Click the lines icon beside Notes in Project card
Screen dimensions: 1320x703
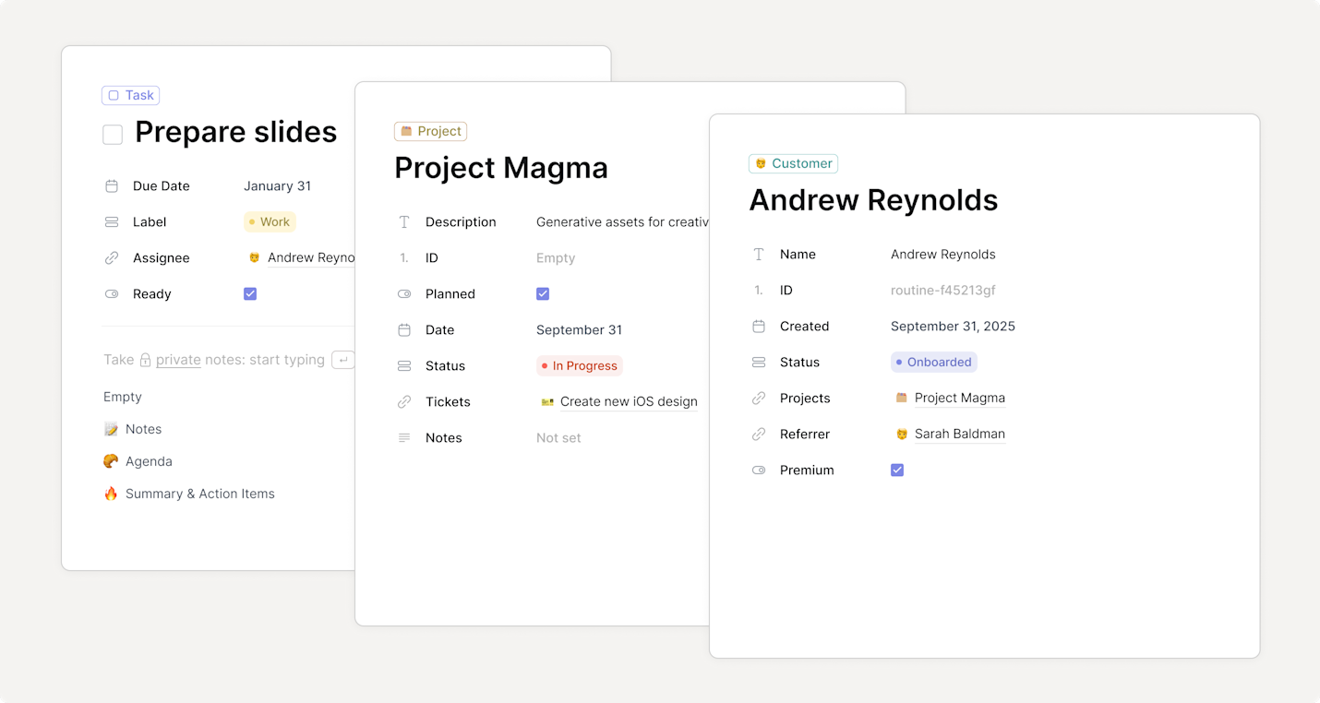point(404,438)
